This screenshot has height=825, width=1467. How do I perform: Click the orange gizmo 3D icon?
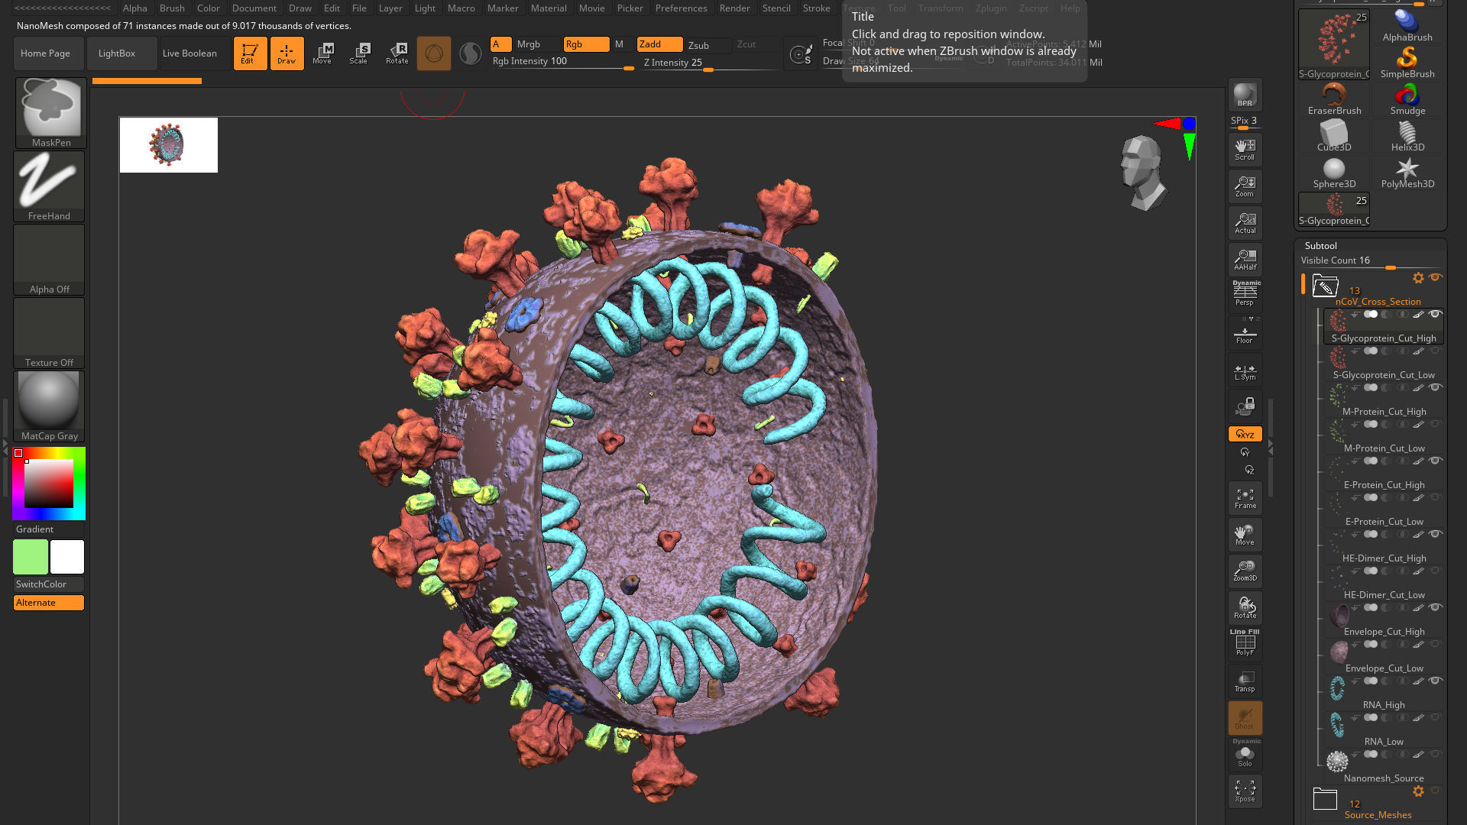(x=433, y=53)
